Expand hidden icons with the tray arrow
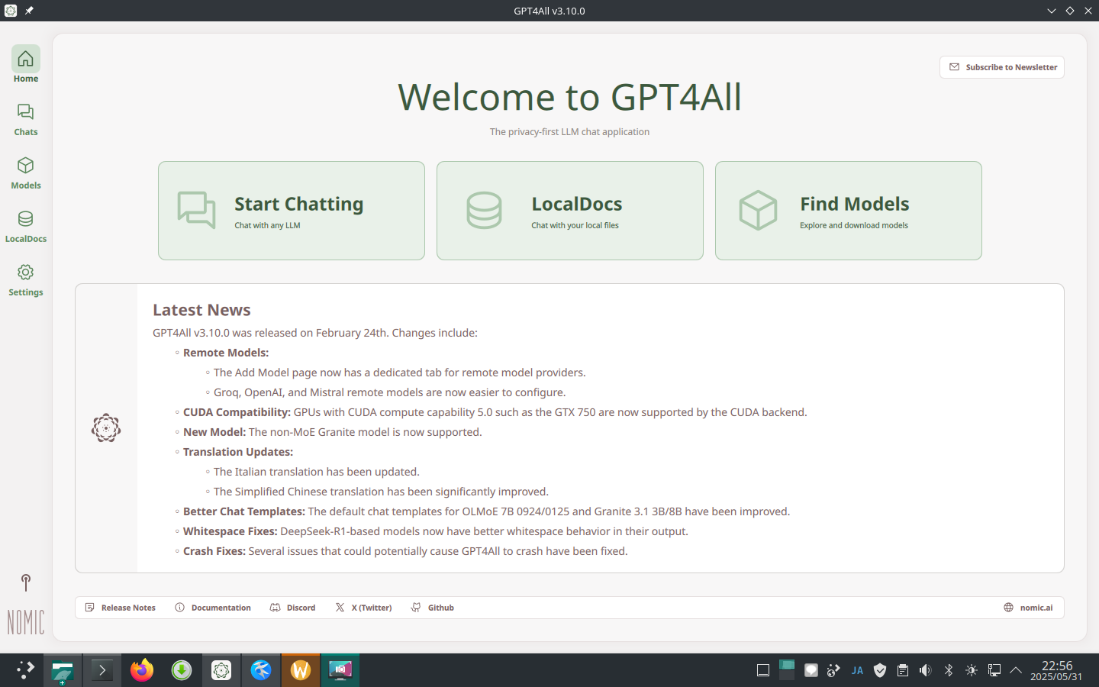This screenshot has height=687, width=1099. (1016, 670)
